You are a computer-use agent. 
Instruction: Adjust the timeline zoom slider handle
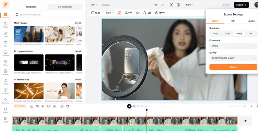point(245,106)
